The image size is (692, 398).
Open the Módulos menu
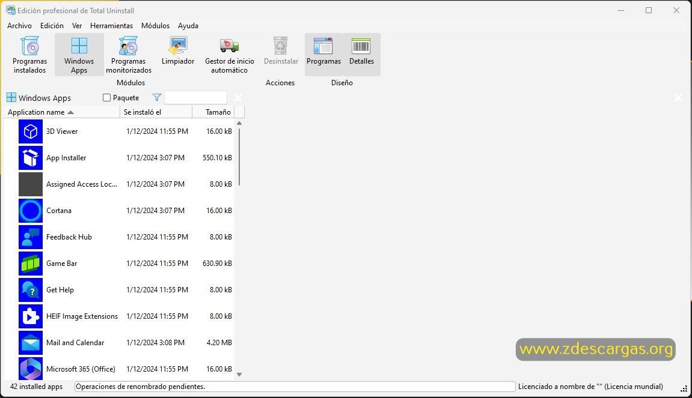tap(155, 26)
